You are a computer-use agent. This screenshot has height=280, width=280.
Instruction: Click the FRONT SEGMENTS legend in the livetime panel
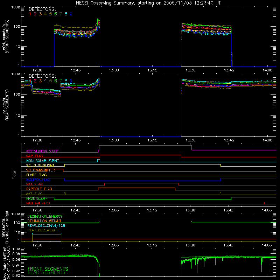pos(48,269)
